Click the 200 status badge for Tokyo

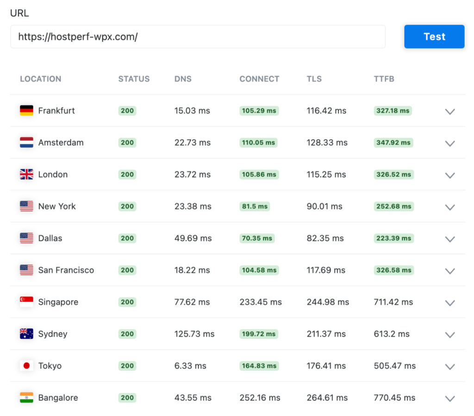(127, 366)
